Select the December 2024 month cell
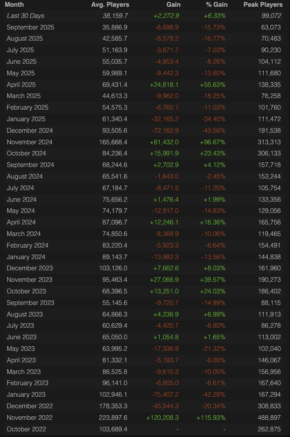This screenshot has width=290, height=437. [30, 130]
